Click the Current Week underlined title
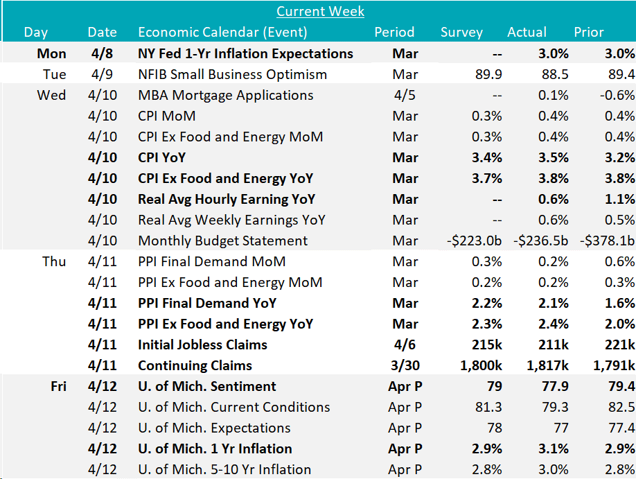Image resolution: width=636 pixels, height=479 pixels. tap(320, 11)
